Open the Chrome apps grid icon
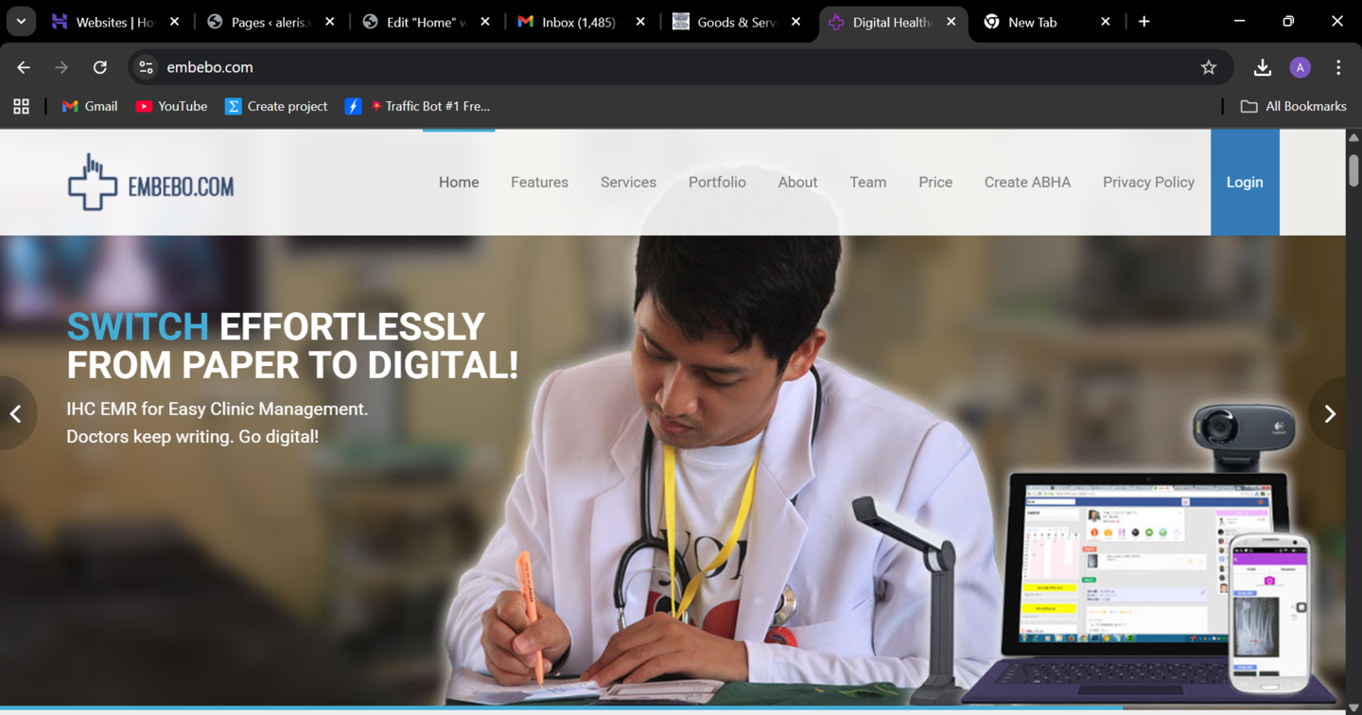 pos(21,106)
